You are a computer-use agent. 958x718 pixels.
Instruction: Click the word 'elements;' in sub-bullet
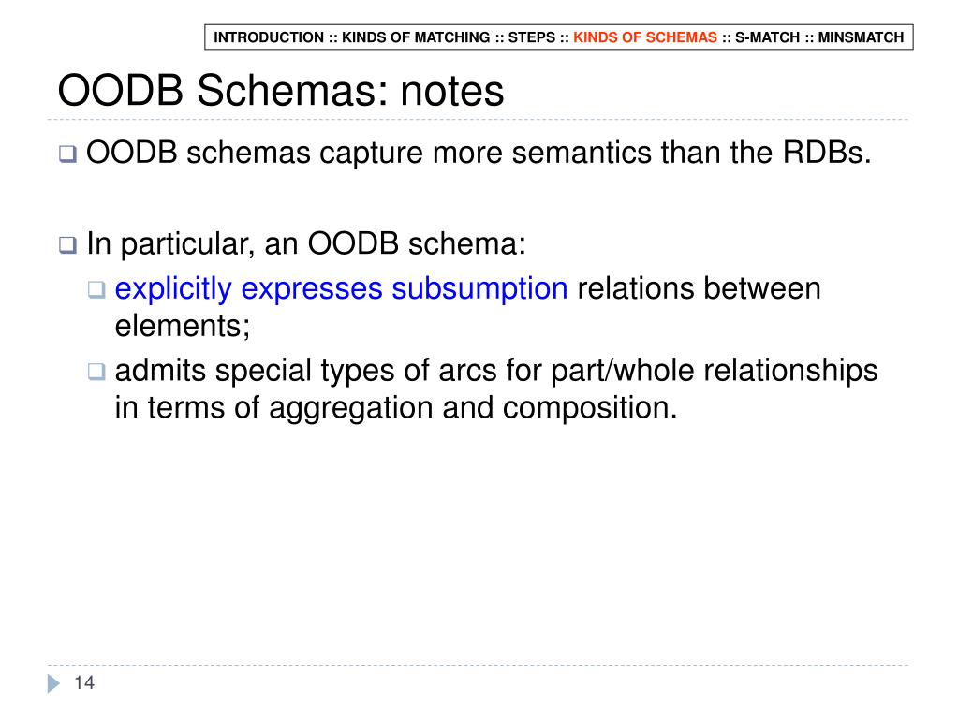coord(182,326)
